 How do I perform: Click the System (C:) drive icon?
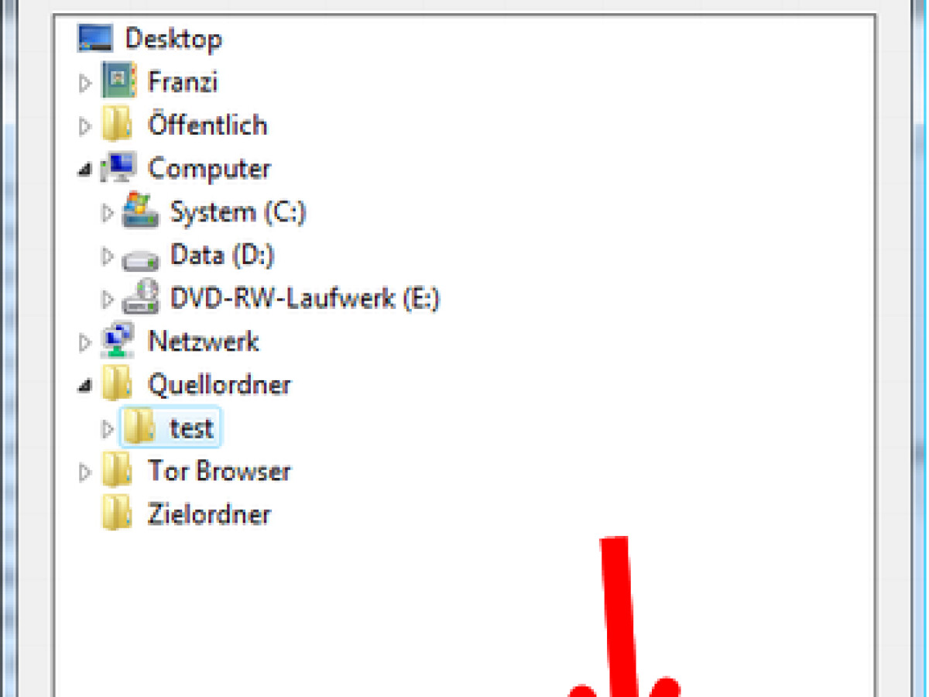[141, 211]
